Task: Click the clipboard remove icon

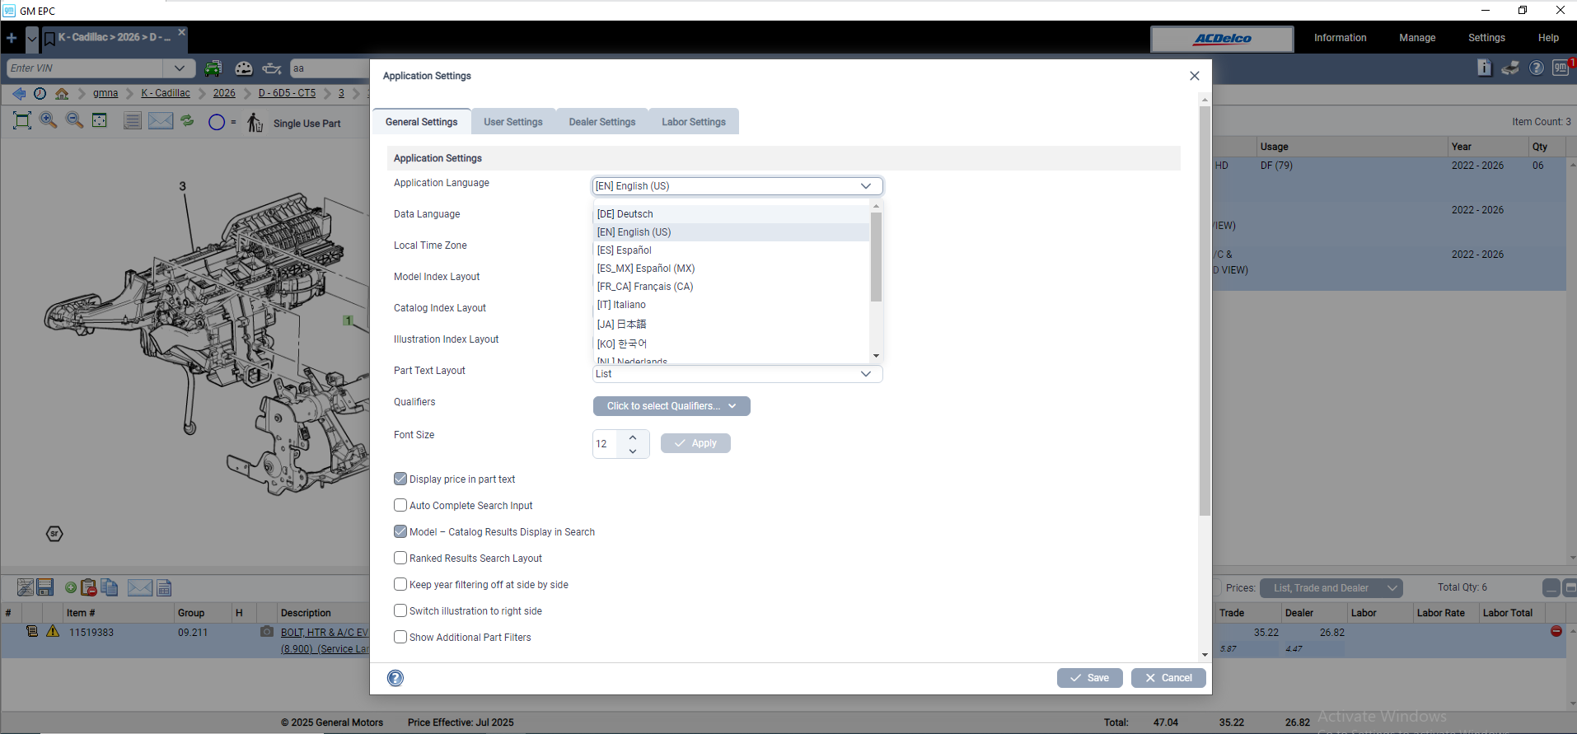Action: [88, 587]
